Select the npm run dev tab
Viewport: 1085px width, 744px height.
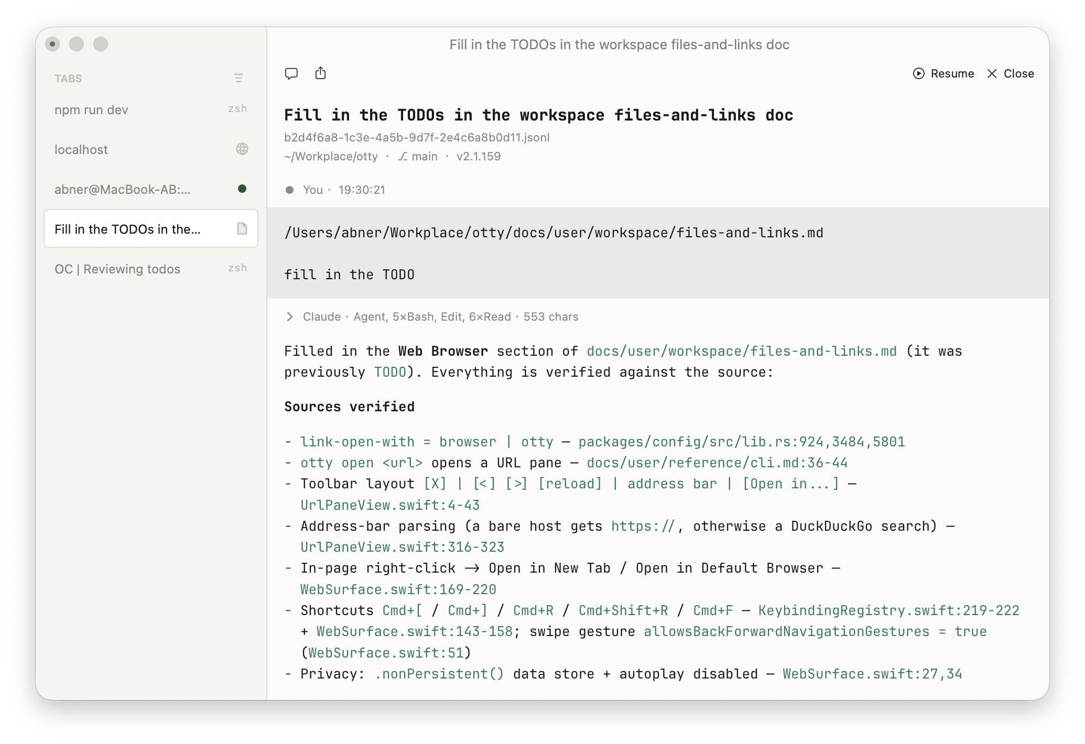pyautogui.click(x=151, y=110)
